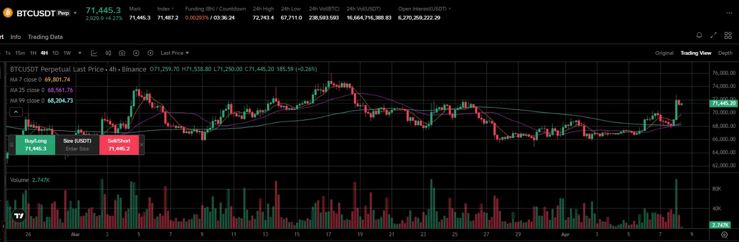Click the BTCUSDT symbol name

click(x=36, y=13)
